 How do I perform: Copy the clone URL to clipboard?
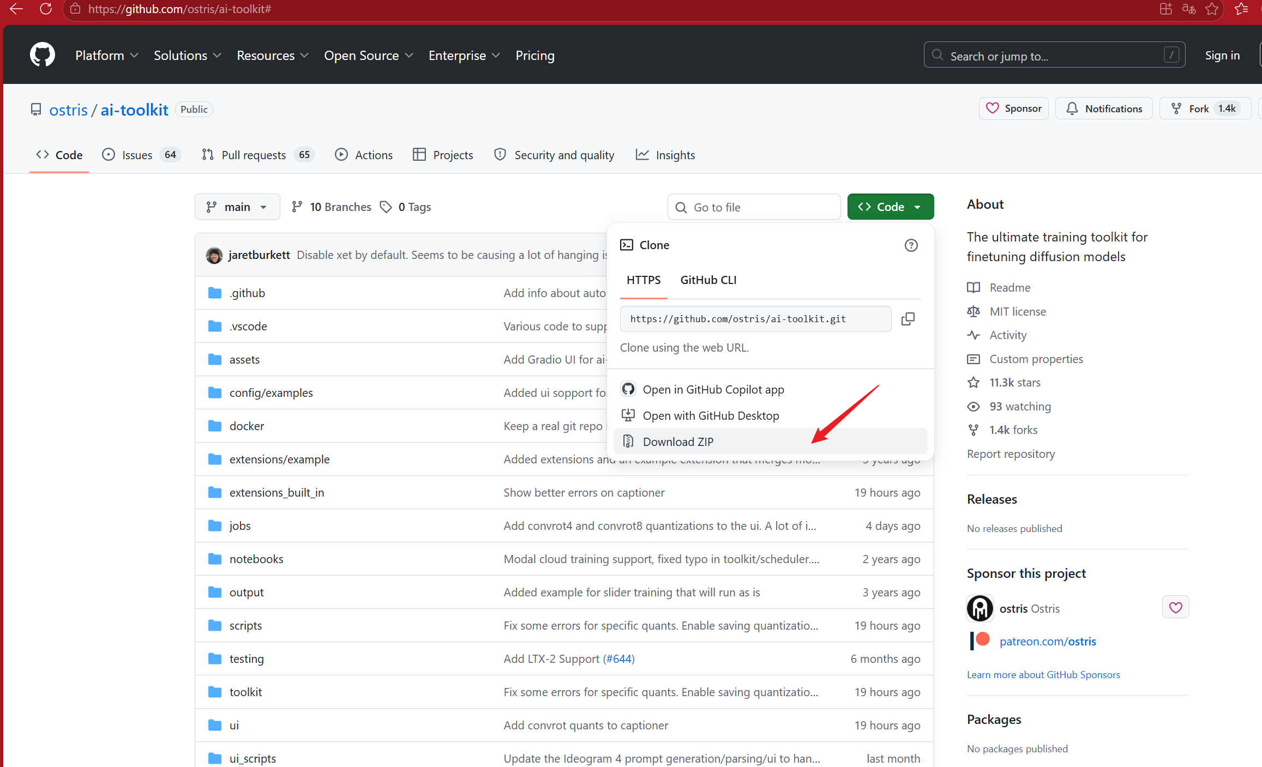(908, 319)
